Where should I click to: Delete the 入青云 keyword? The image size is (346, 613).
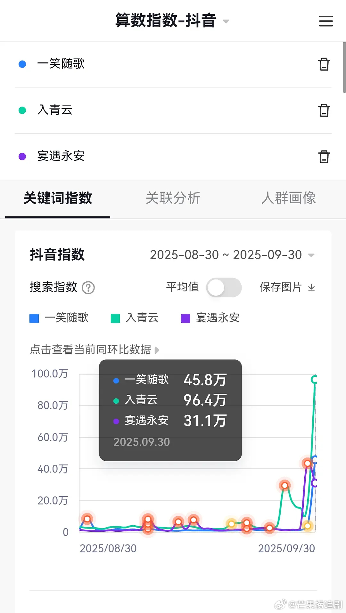pos(324,110)
